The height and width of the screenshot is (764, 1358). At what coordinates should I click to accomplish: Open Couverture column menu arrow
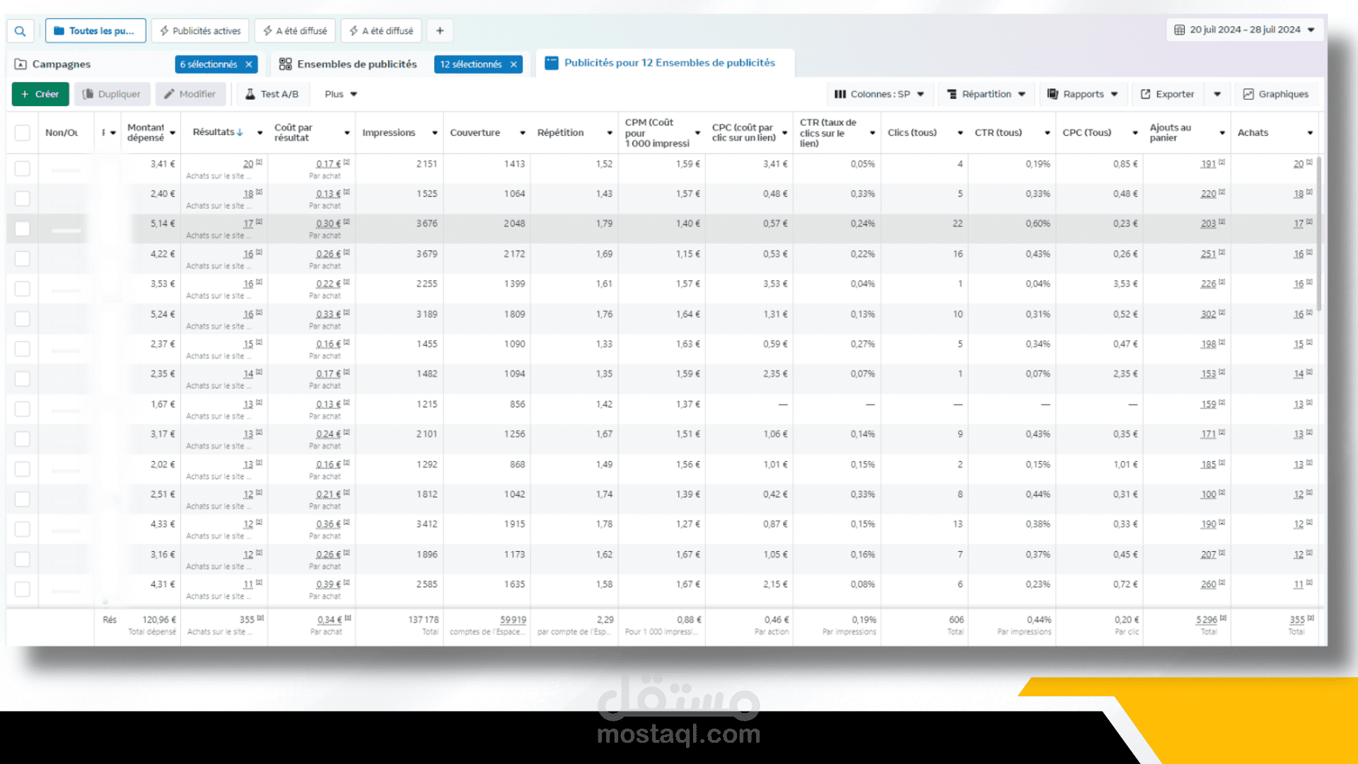522,133
